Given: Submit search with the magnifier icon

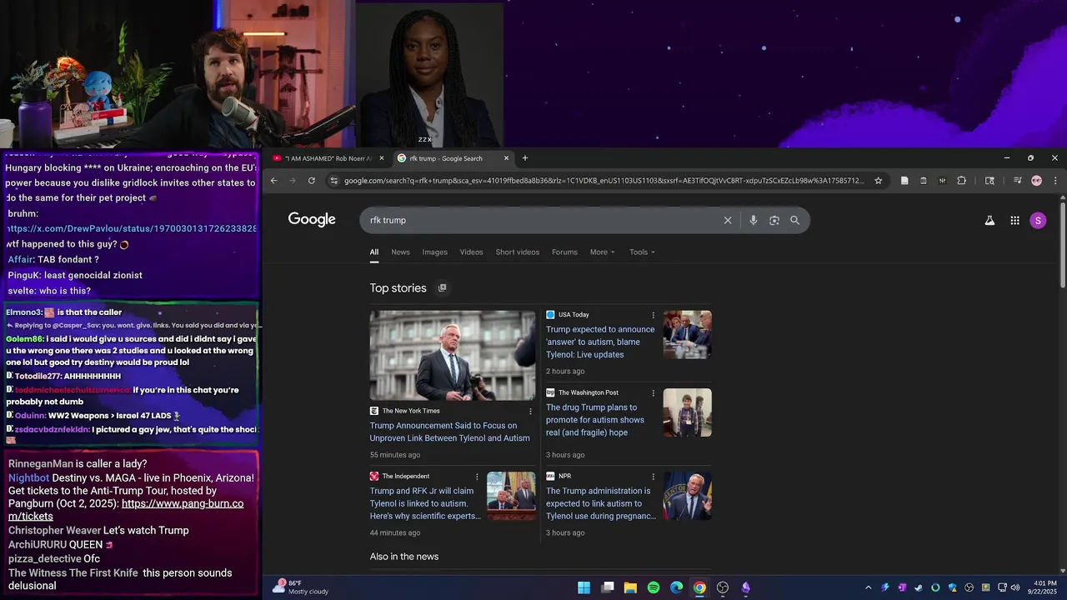Looking at the screenshot, I should [794, 220].
